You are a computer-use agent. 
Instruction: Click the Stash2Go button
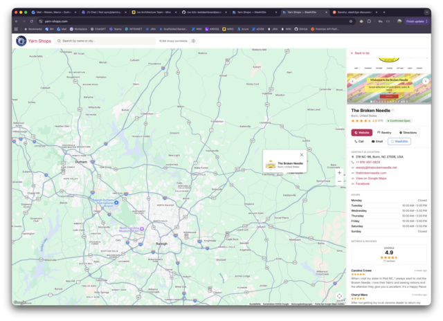coord(400,141)
